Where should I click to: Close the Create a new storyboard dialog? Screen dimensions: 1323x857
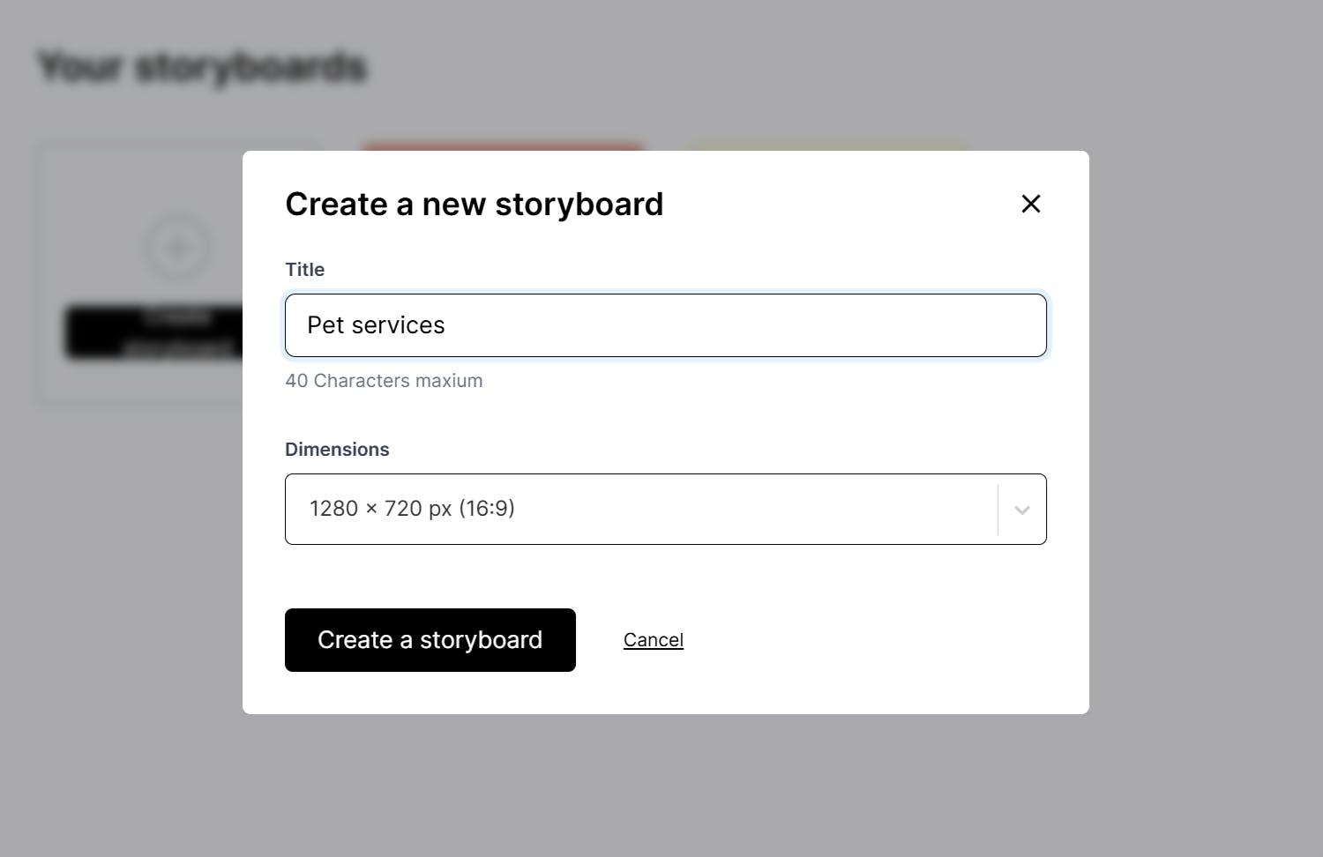click(x=1030, y=204)
